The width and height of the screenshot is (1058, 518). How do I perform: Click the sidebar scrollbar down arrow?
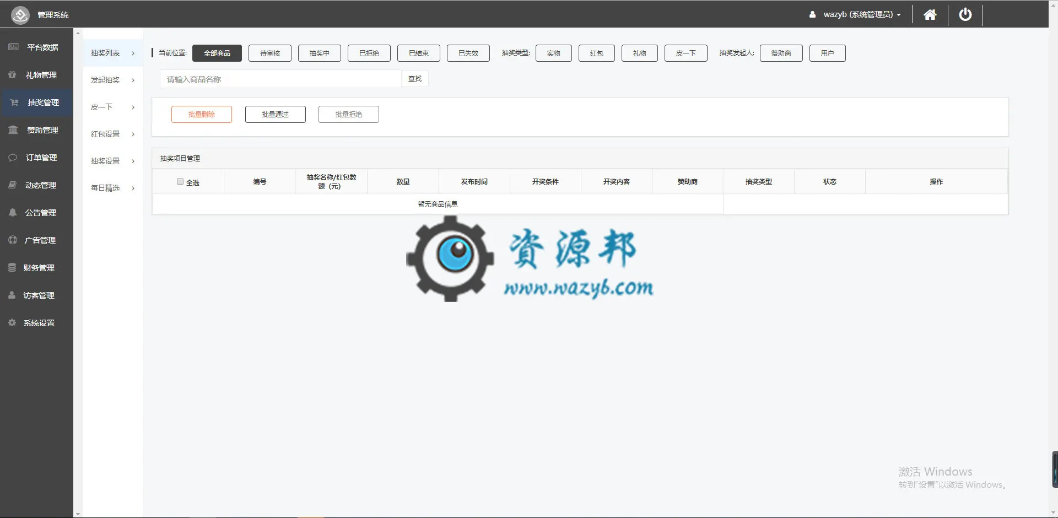(78, 514)
